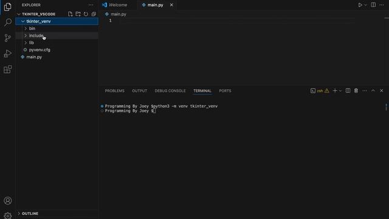Image resolution: width=389 pixels, height=219 pixels.
Task: Open the PORTS panel tab
Action: pos(225,91)
